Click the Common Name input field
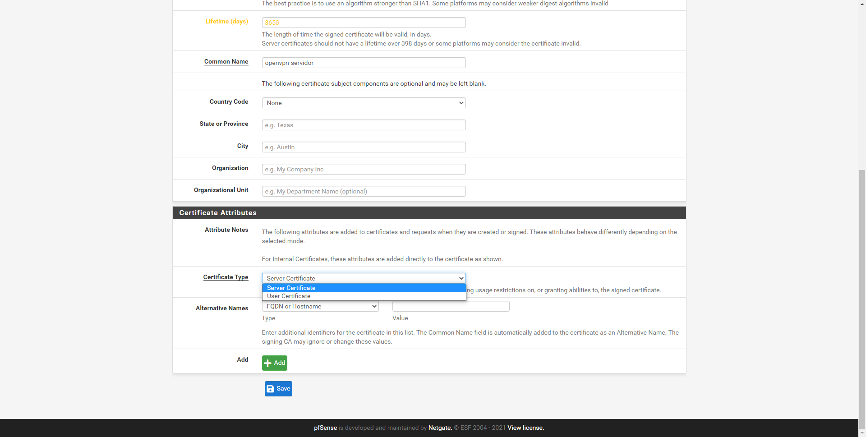Viewport: 866px width, 437px height. pos(364,63)
